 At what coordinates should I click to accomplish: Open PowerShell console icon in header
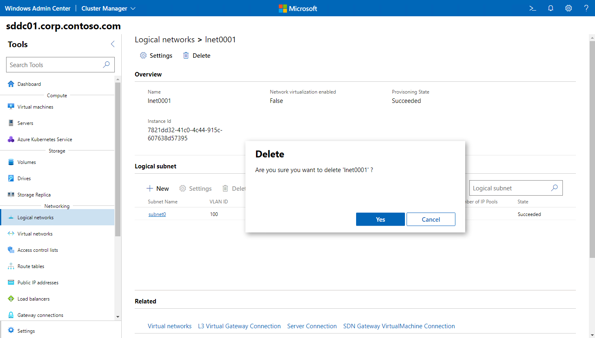coord(532,8)
